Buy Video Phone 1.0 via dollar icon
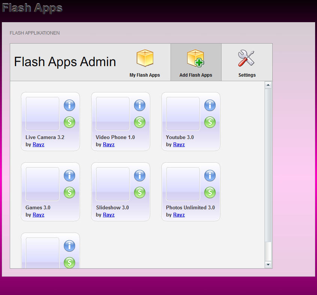The height and width of the screenshot is (295, 317). (x=140, y=122)
